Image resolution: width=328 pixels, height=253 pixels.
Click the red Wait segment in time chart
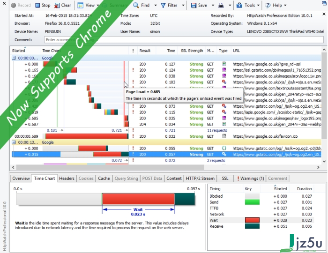(138, 199)
